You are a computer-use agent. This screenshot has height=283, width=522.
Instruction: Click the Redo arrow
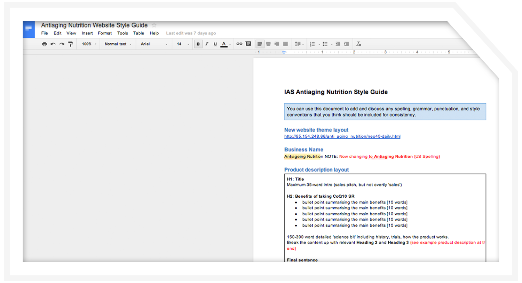click(62, 44)
